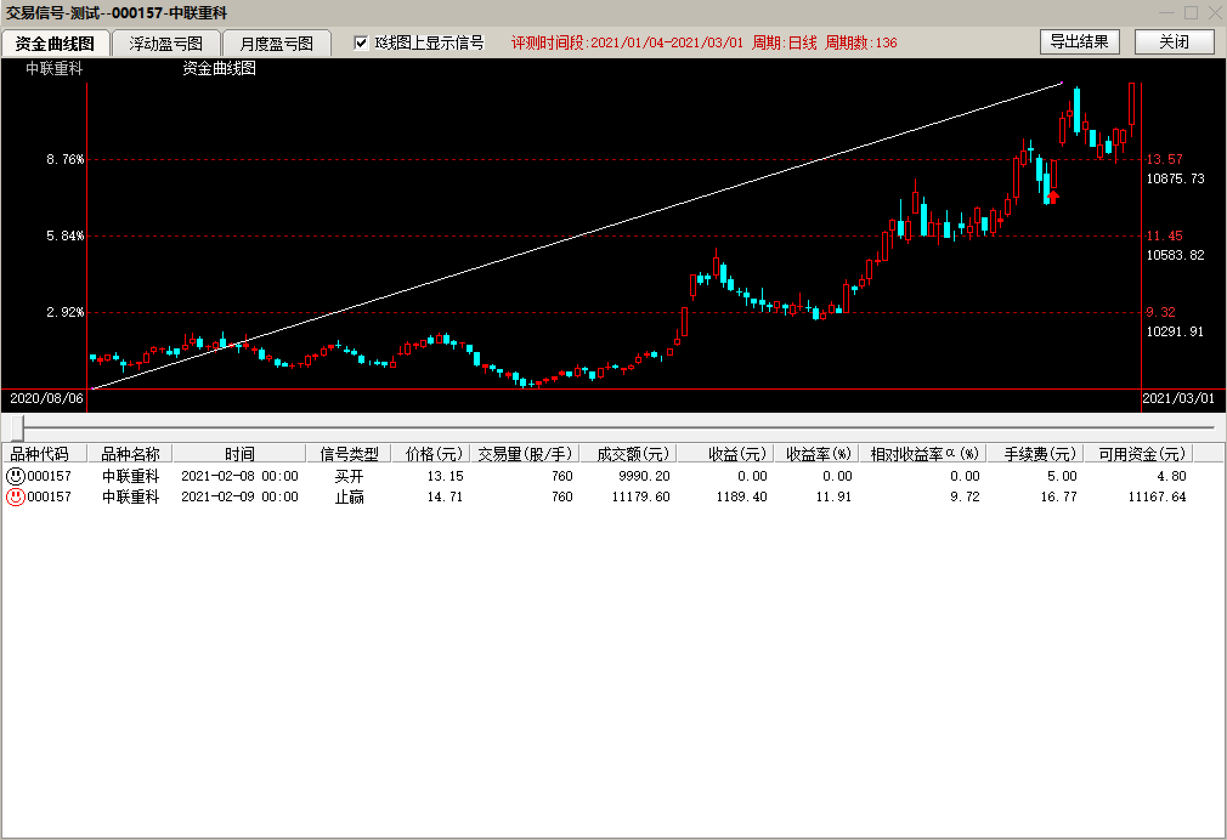Minimize the trading signal window
The image size is (1227, 840).
point(1166,13)
